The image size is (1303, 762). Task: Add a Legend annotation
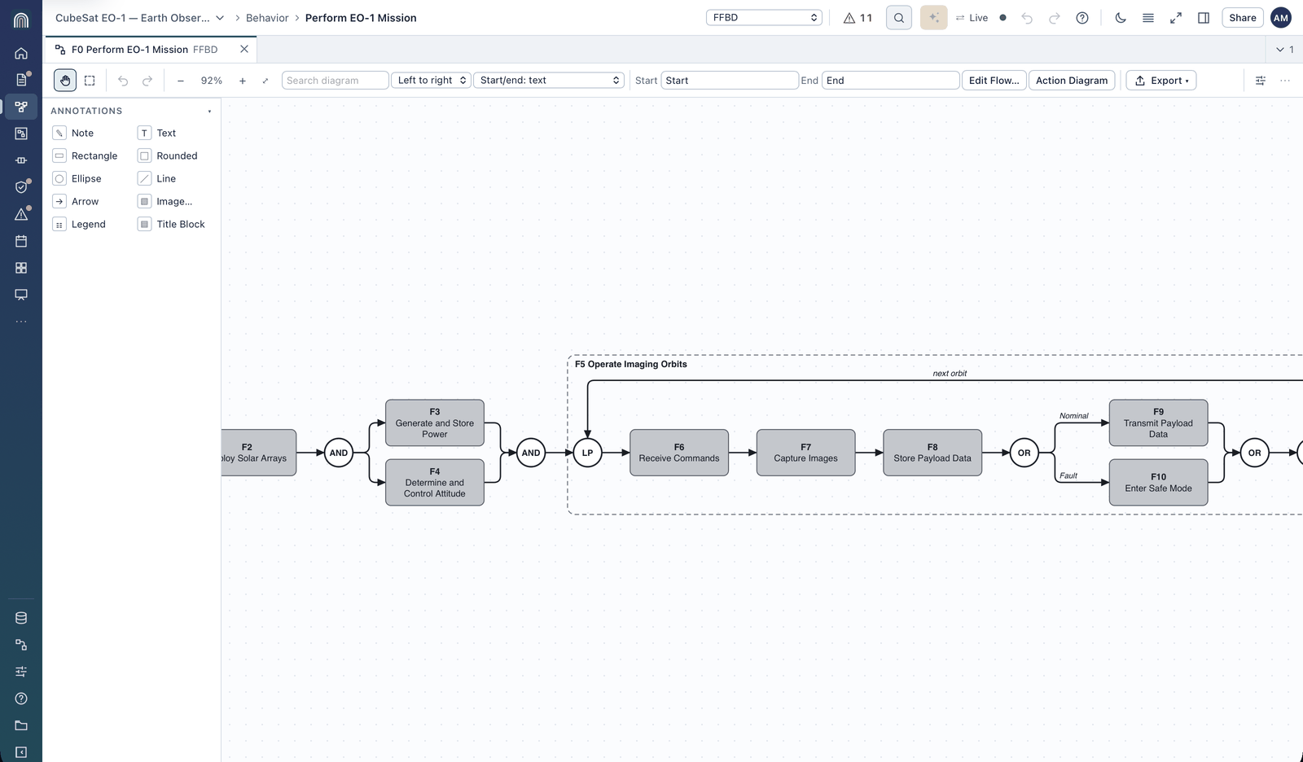(x=79, y=224)
